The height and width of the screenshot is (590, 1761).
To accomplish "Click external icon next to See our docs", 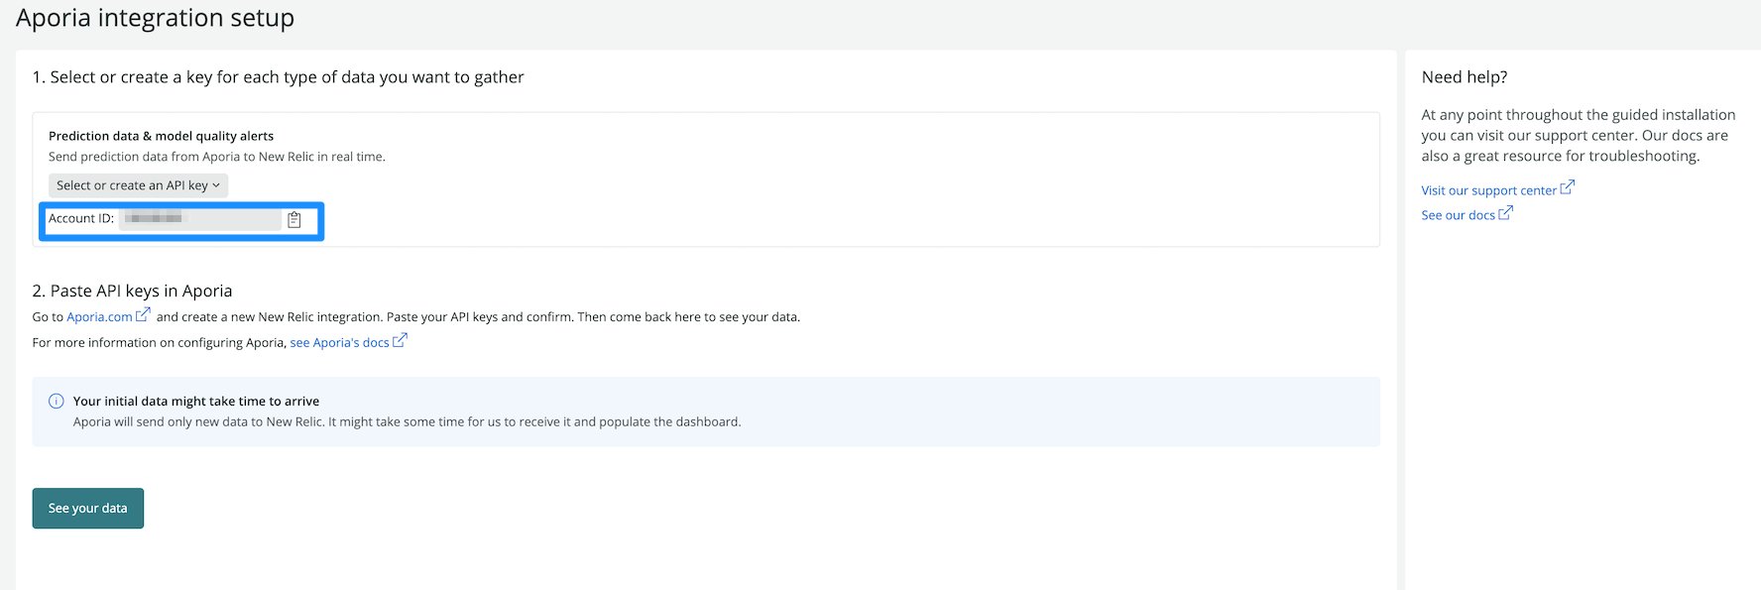I will pyautogui.click(x=1505, y=213).
